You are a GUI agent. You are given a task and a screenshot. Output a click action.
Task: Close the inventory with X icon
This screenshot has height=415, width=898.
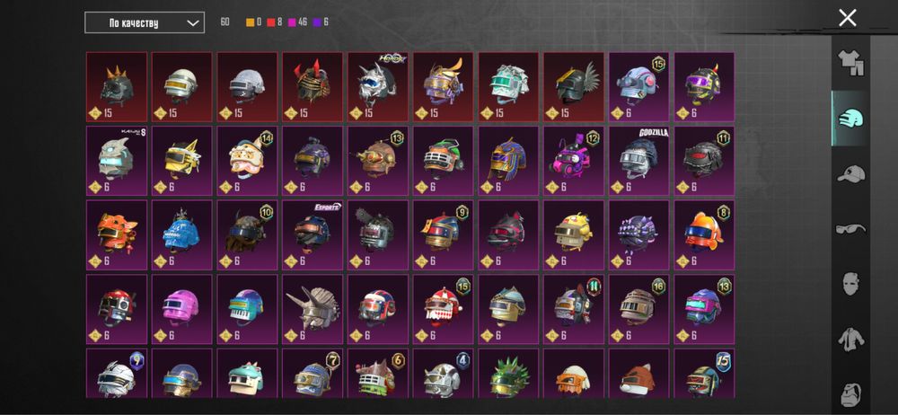(x=847, y=18)
